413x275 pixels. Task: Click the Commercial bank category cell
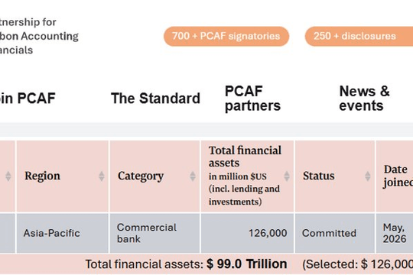point(154,233)
